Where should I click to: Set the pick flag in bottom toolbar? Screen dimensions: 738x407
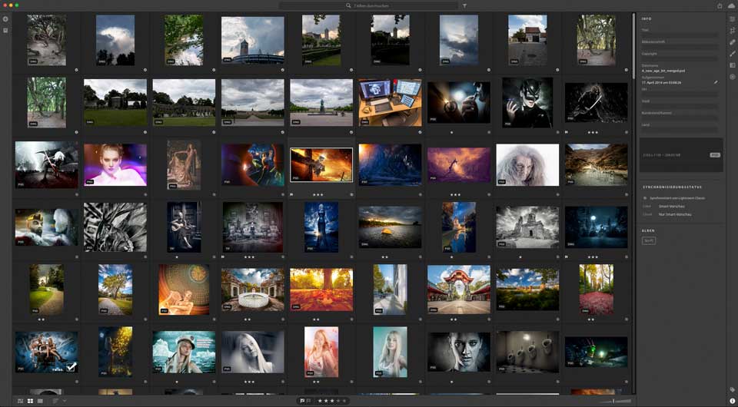pyautogui.click(x=301, y=401)
